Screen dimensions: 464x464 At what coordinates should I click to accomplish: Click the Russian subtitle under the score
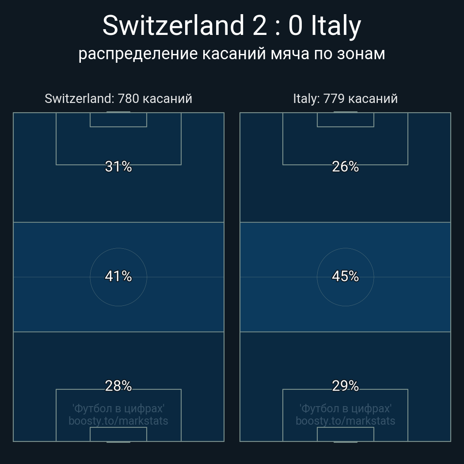(x=232, y=53)
